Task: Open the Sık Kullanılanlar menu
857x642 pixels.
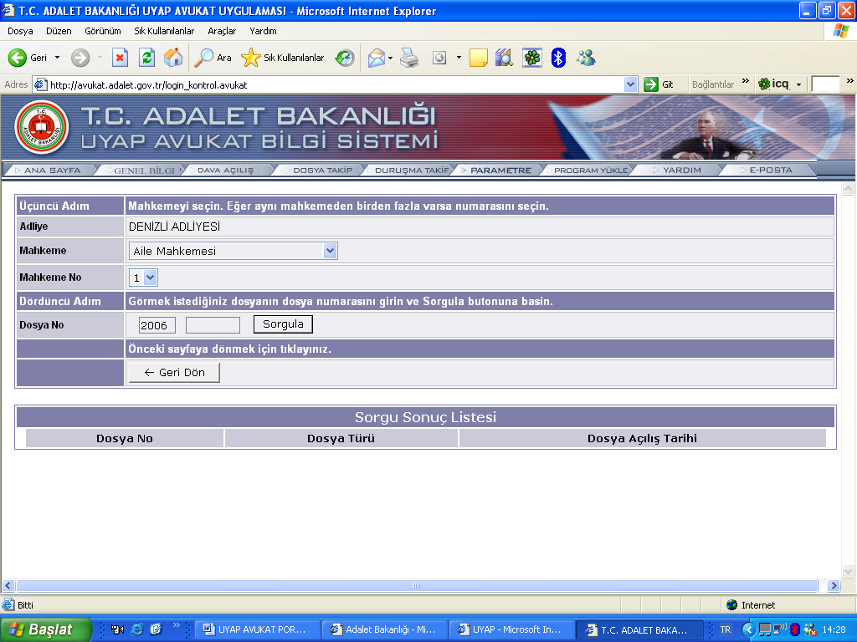Action: coord(164,31)
